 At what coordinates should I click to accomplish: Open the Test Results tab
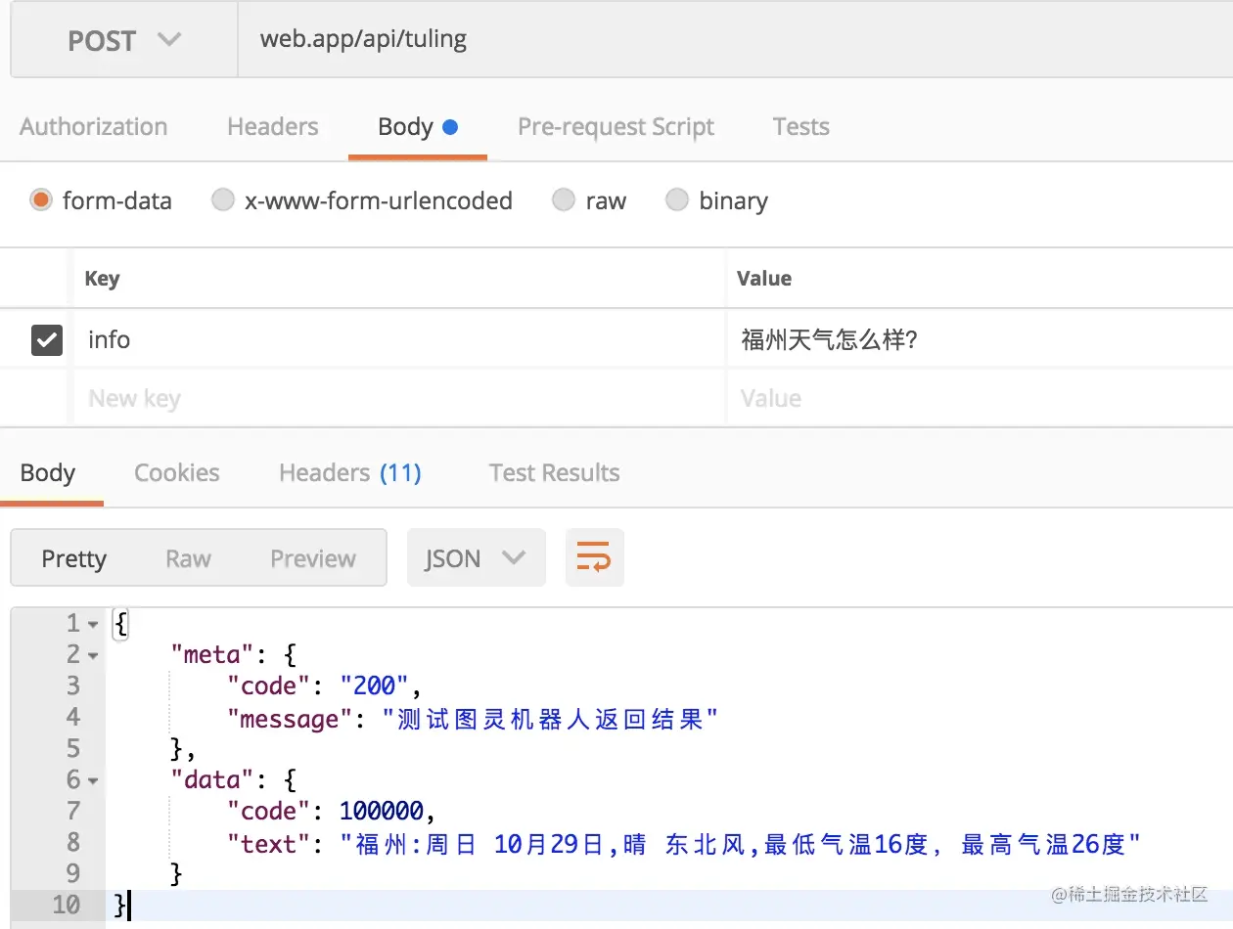click(x=555, y=473)
